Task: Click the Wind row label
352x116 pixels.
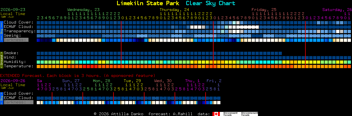Action: (x=10, y=57)
